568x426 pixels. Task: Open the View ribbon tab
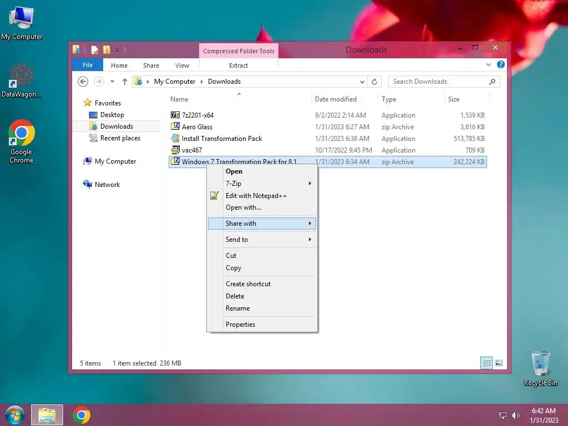pos(182,65)
